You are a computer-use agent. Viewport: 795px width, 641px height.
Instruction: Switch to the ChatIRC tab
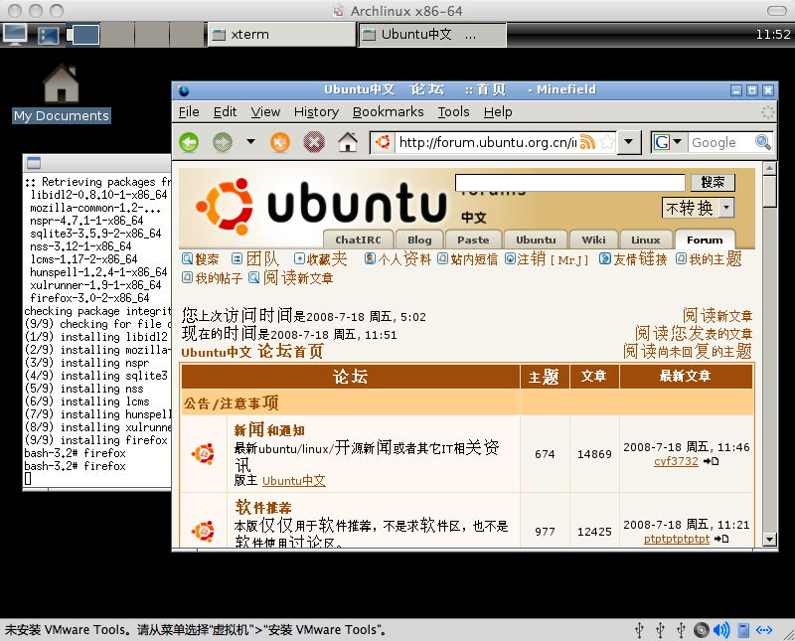point(358,240)
